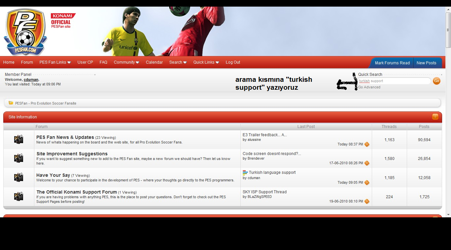Go to last post in E3 Trailer feedback

367,144
